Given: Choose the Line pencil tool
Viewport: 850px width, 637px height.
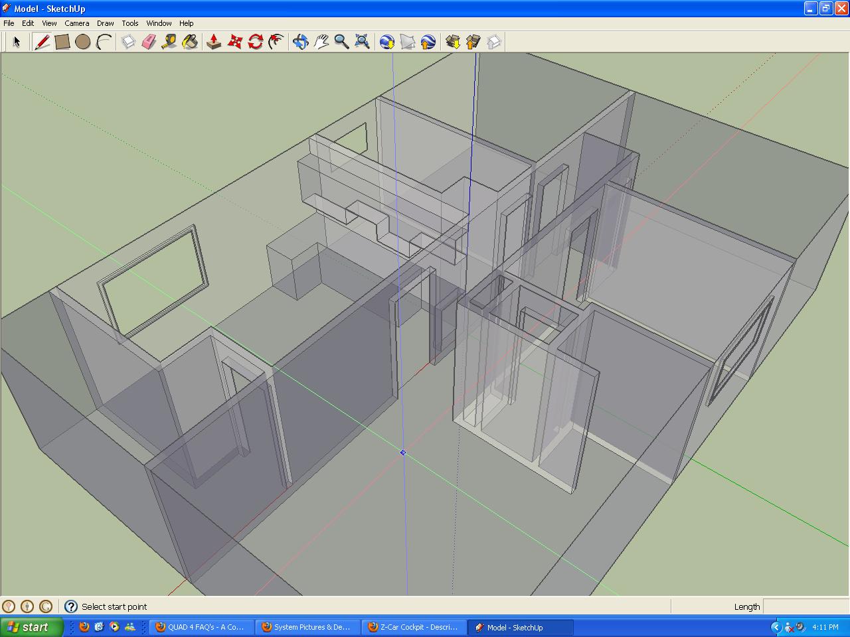Looking at the screenshot, I should (x=42, y=42).
